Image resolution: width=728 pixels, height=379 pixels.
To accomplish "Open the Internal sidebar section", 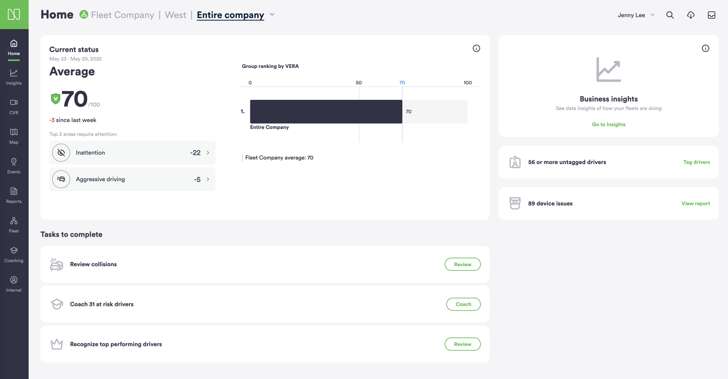I will pos(13,283).
